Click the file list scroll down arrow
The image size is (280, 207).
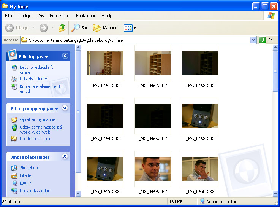(x=275, y=193)
